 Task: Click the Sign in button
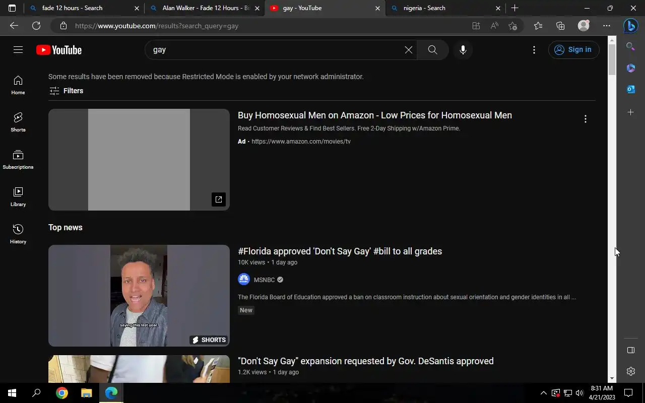coord(573,49)
